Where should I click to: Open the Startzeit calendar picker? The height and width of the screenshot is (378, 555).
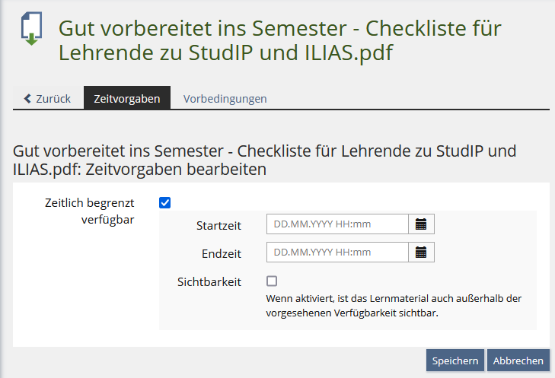click(421, 224)
